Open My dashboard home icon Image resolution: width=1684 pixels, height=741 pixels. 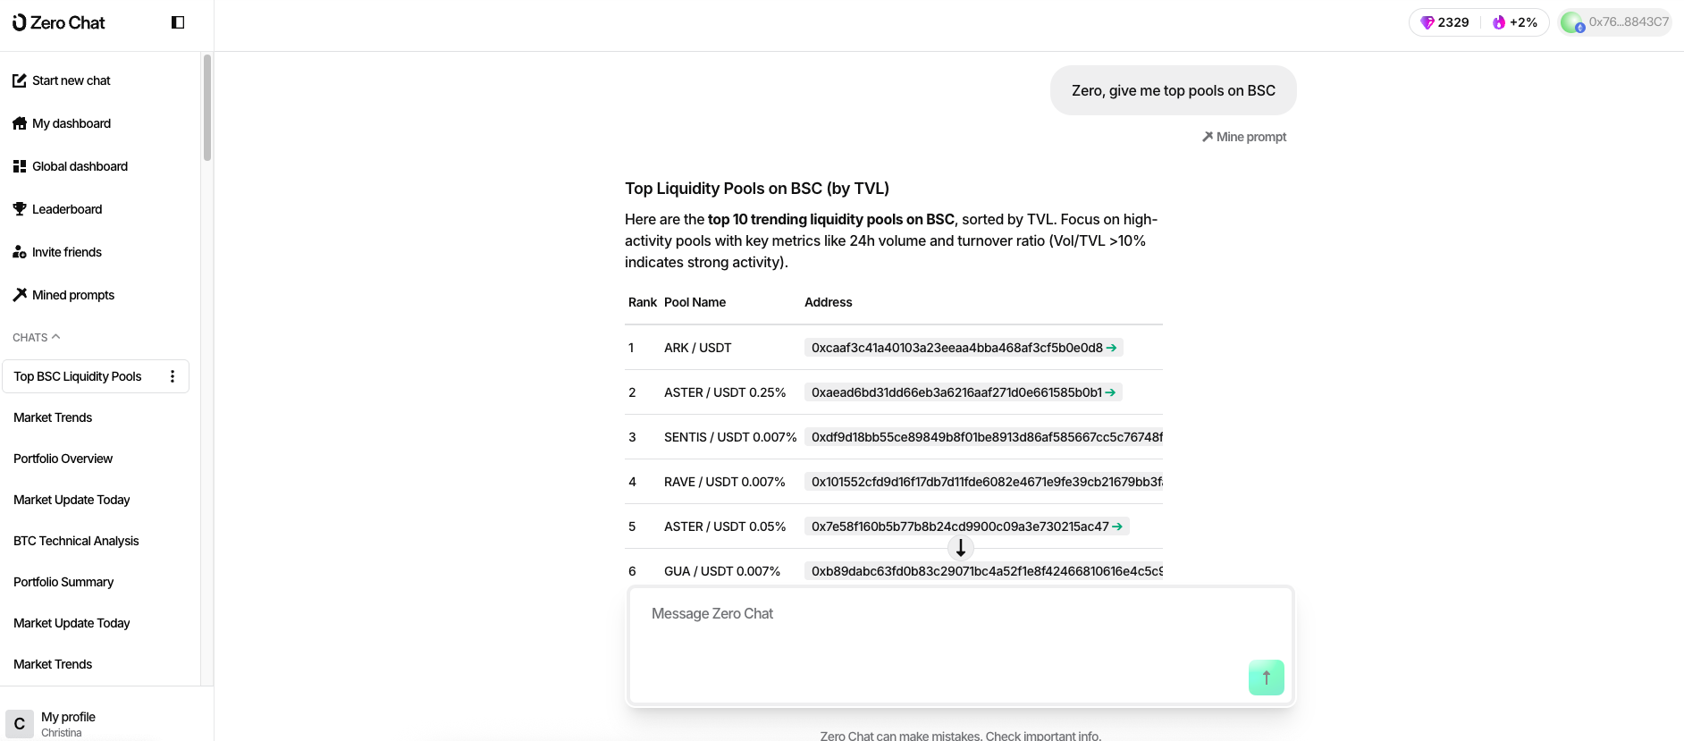tap(19, 123)
